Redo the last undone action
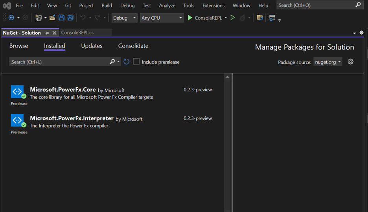Image resolution: width=368 pixels, height=212 pixels. [98, 18]
